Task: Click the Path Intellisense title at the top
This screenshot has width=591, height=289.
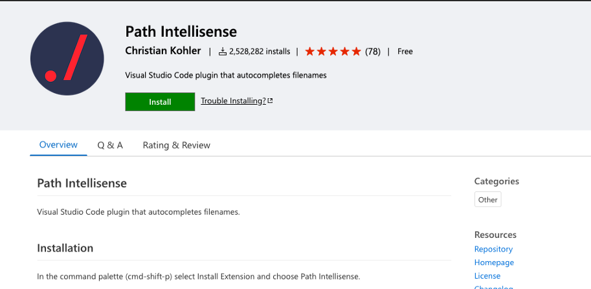Action: pos(181,32)
